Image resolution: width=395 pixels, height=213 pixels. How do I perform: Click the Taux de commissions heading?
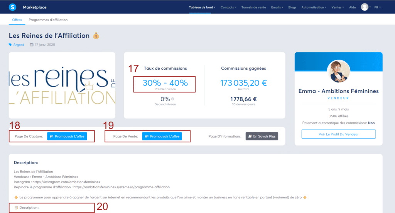(x=165, y=68)
